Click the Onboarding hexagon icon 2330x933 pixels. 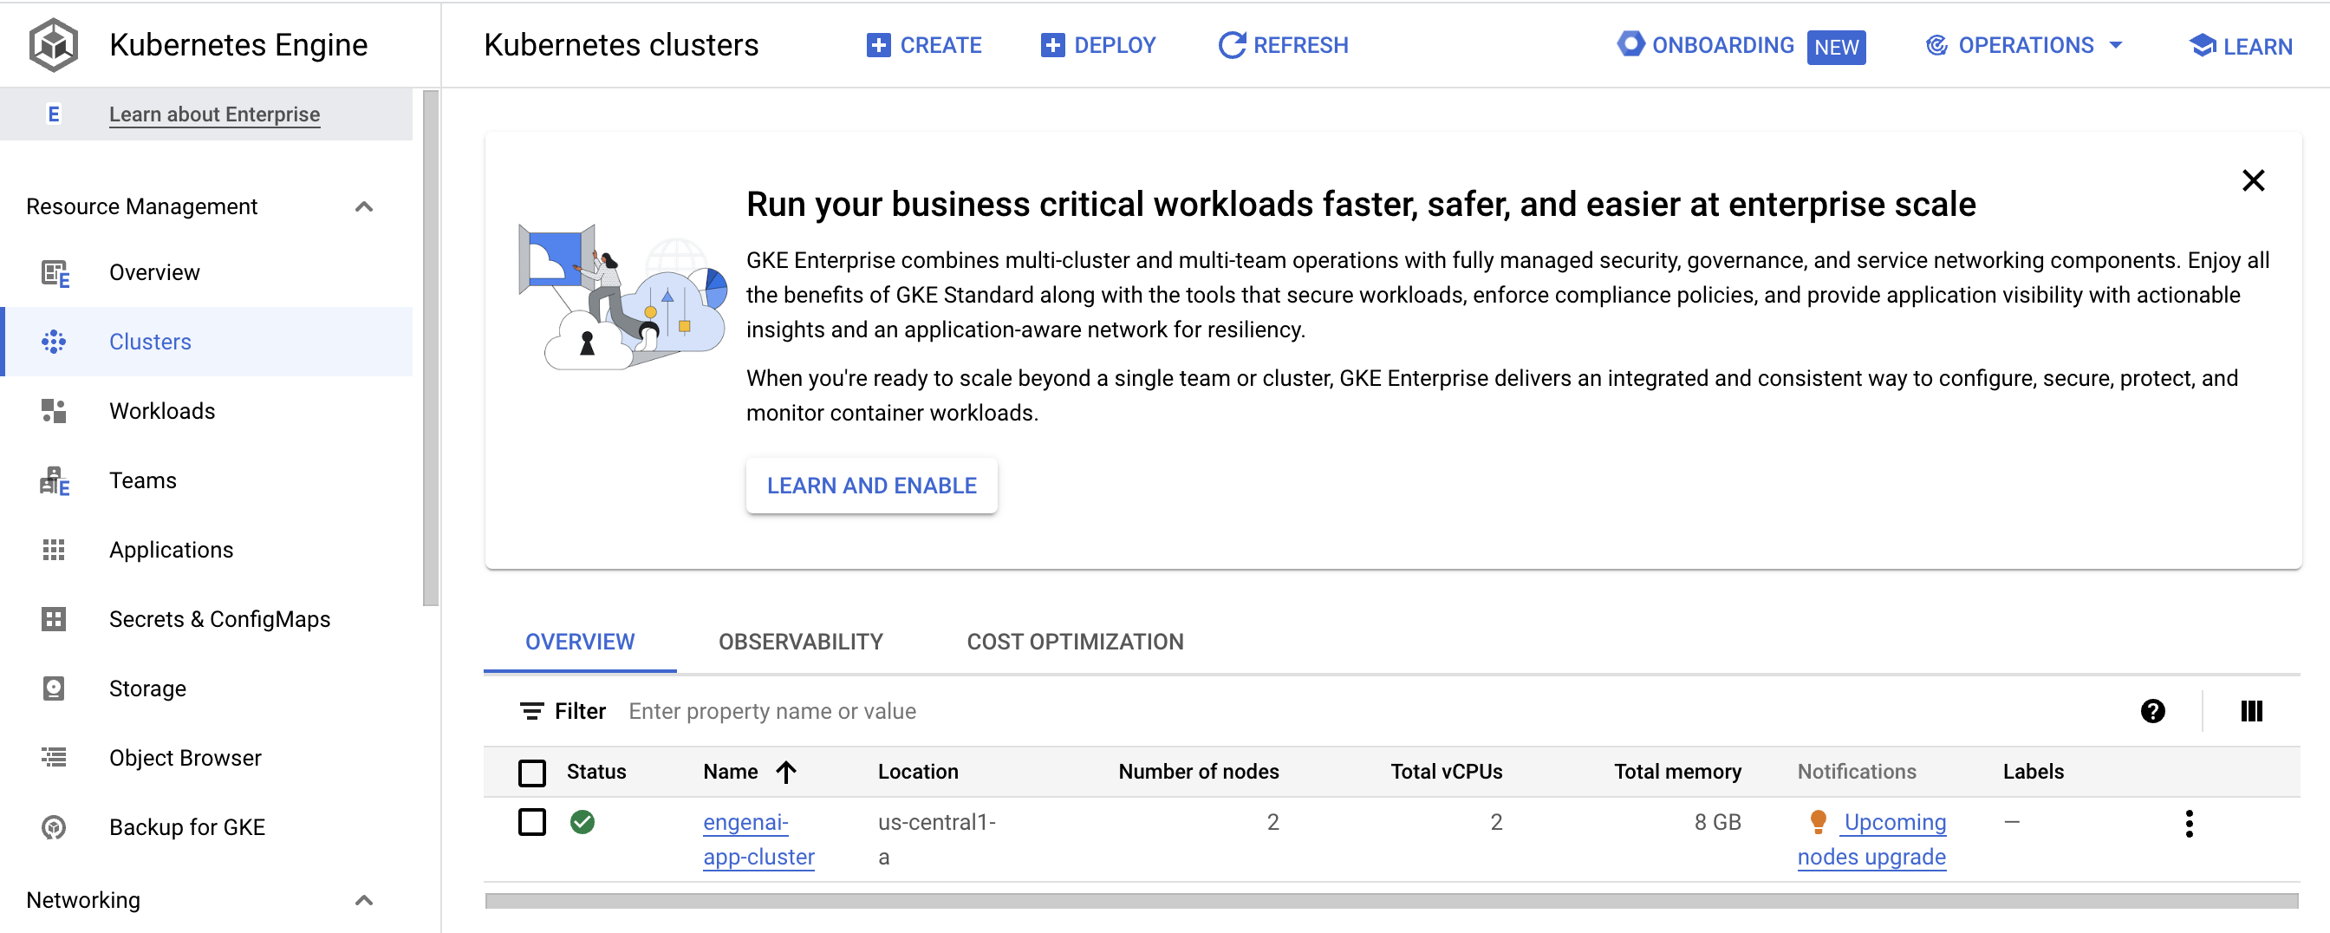1630,43
